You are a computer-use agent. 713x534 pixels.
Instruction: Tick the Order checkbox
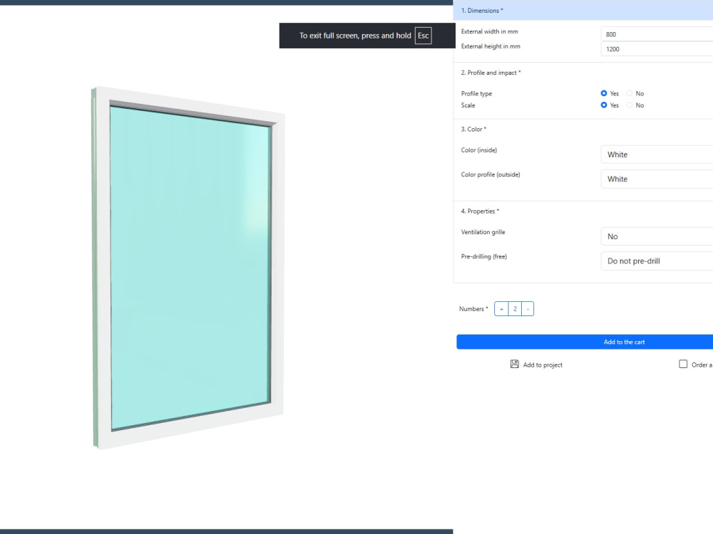point(683,364)
